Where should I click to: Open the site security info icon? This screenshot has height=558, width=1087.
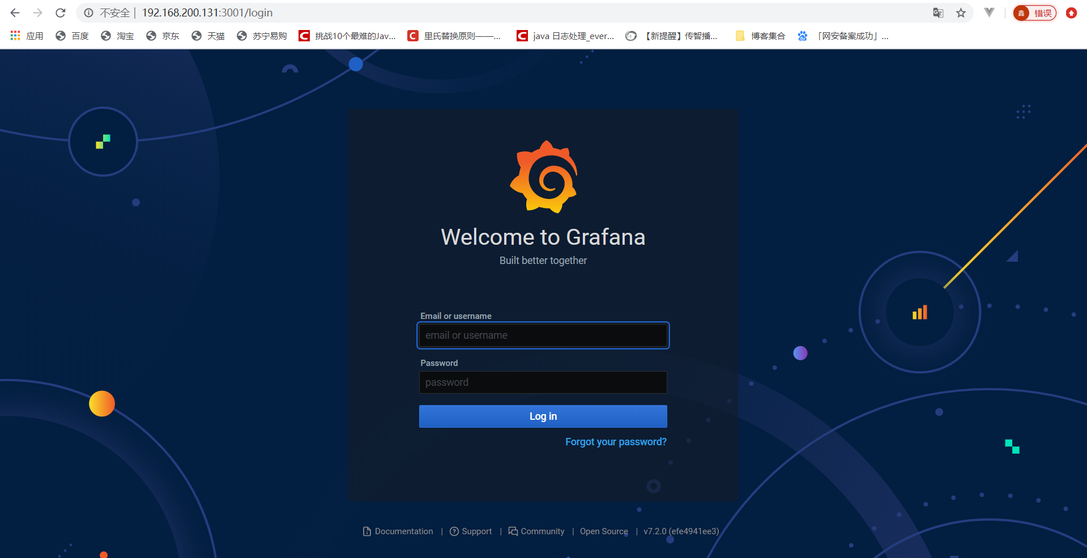pyautogui.click(x=89, y=12)
